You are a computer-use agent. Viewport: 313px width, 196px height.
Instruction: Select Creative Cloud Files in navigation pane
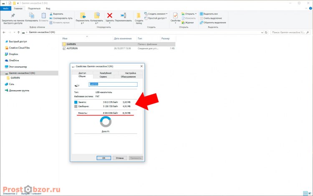point(18,48)
